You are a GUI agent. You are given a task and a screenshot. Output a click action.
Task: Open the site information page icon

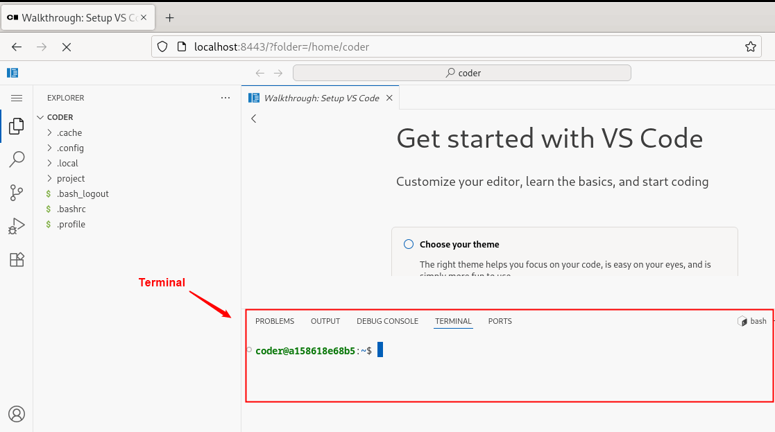point(181,47)
